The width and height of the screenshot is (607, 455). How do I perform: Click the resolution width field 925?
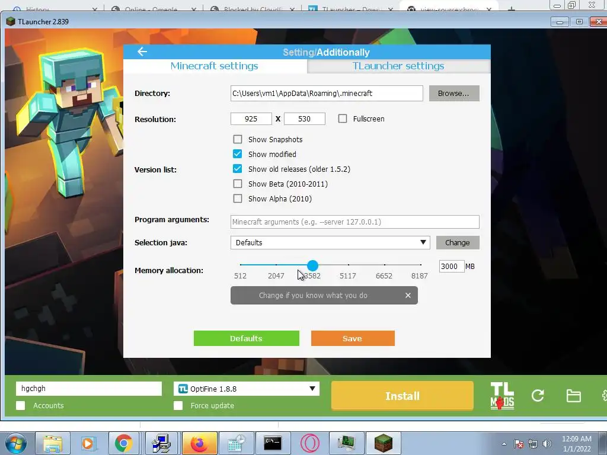click(x=251, y=118)
